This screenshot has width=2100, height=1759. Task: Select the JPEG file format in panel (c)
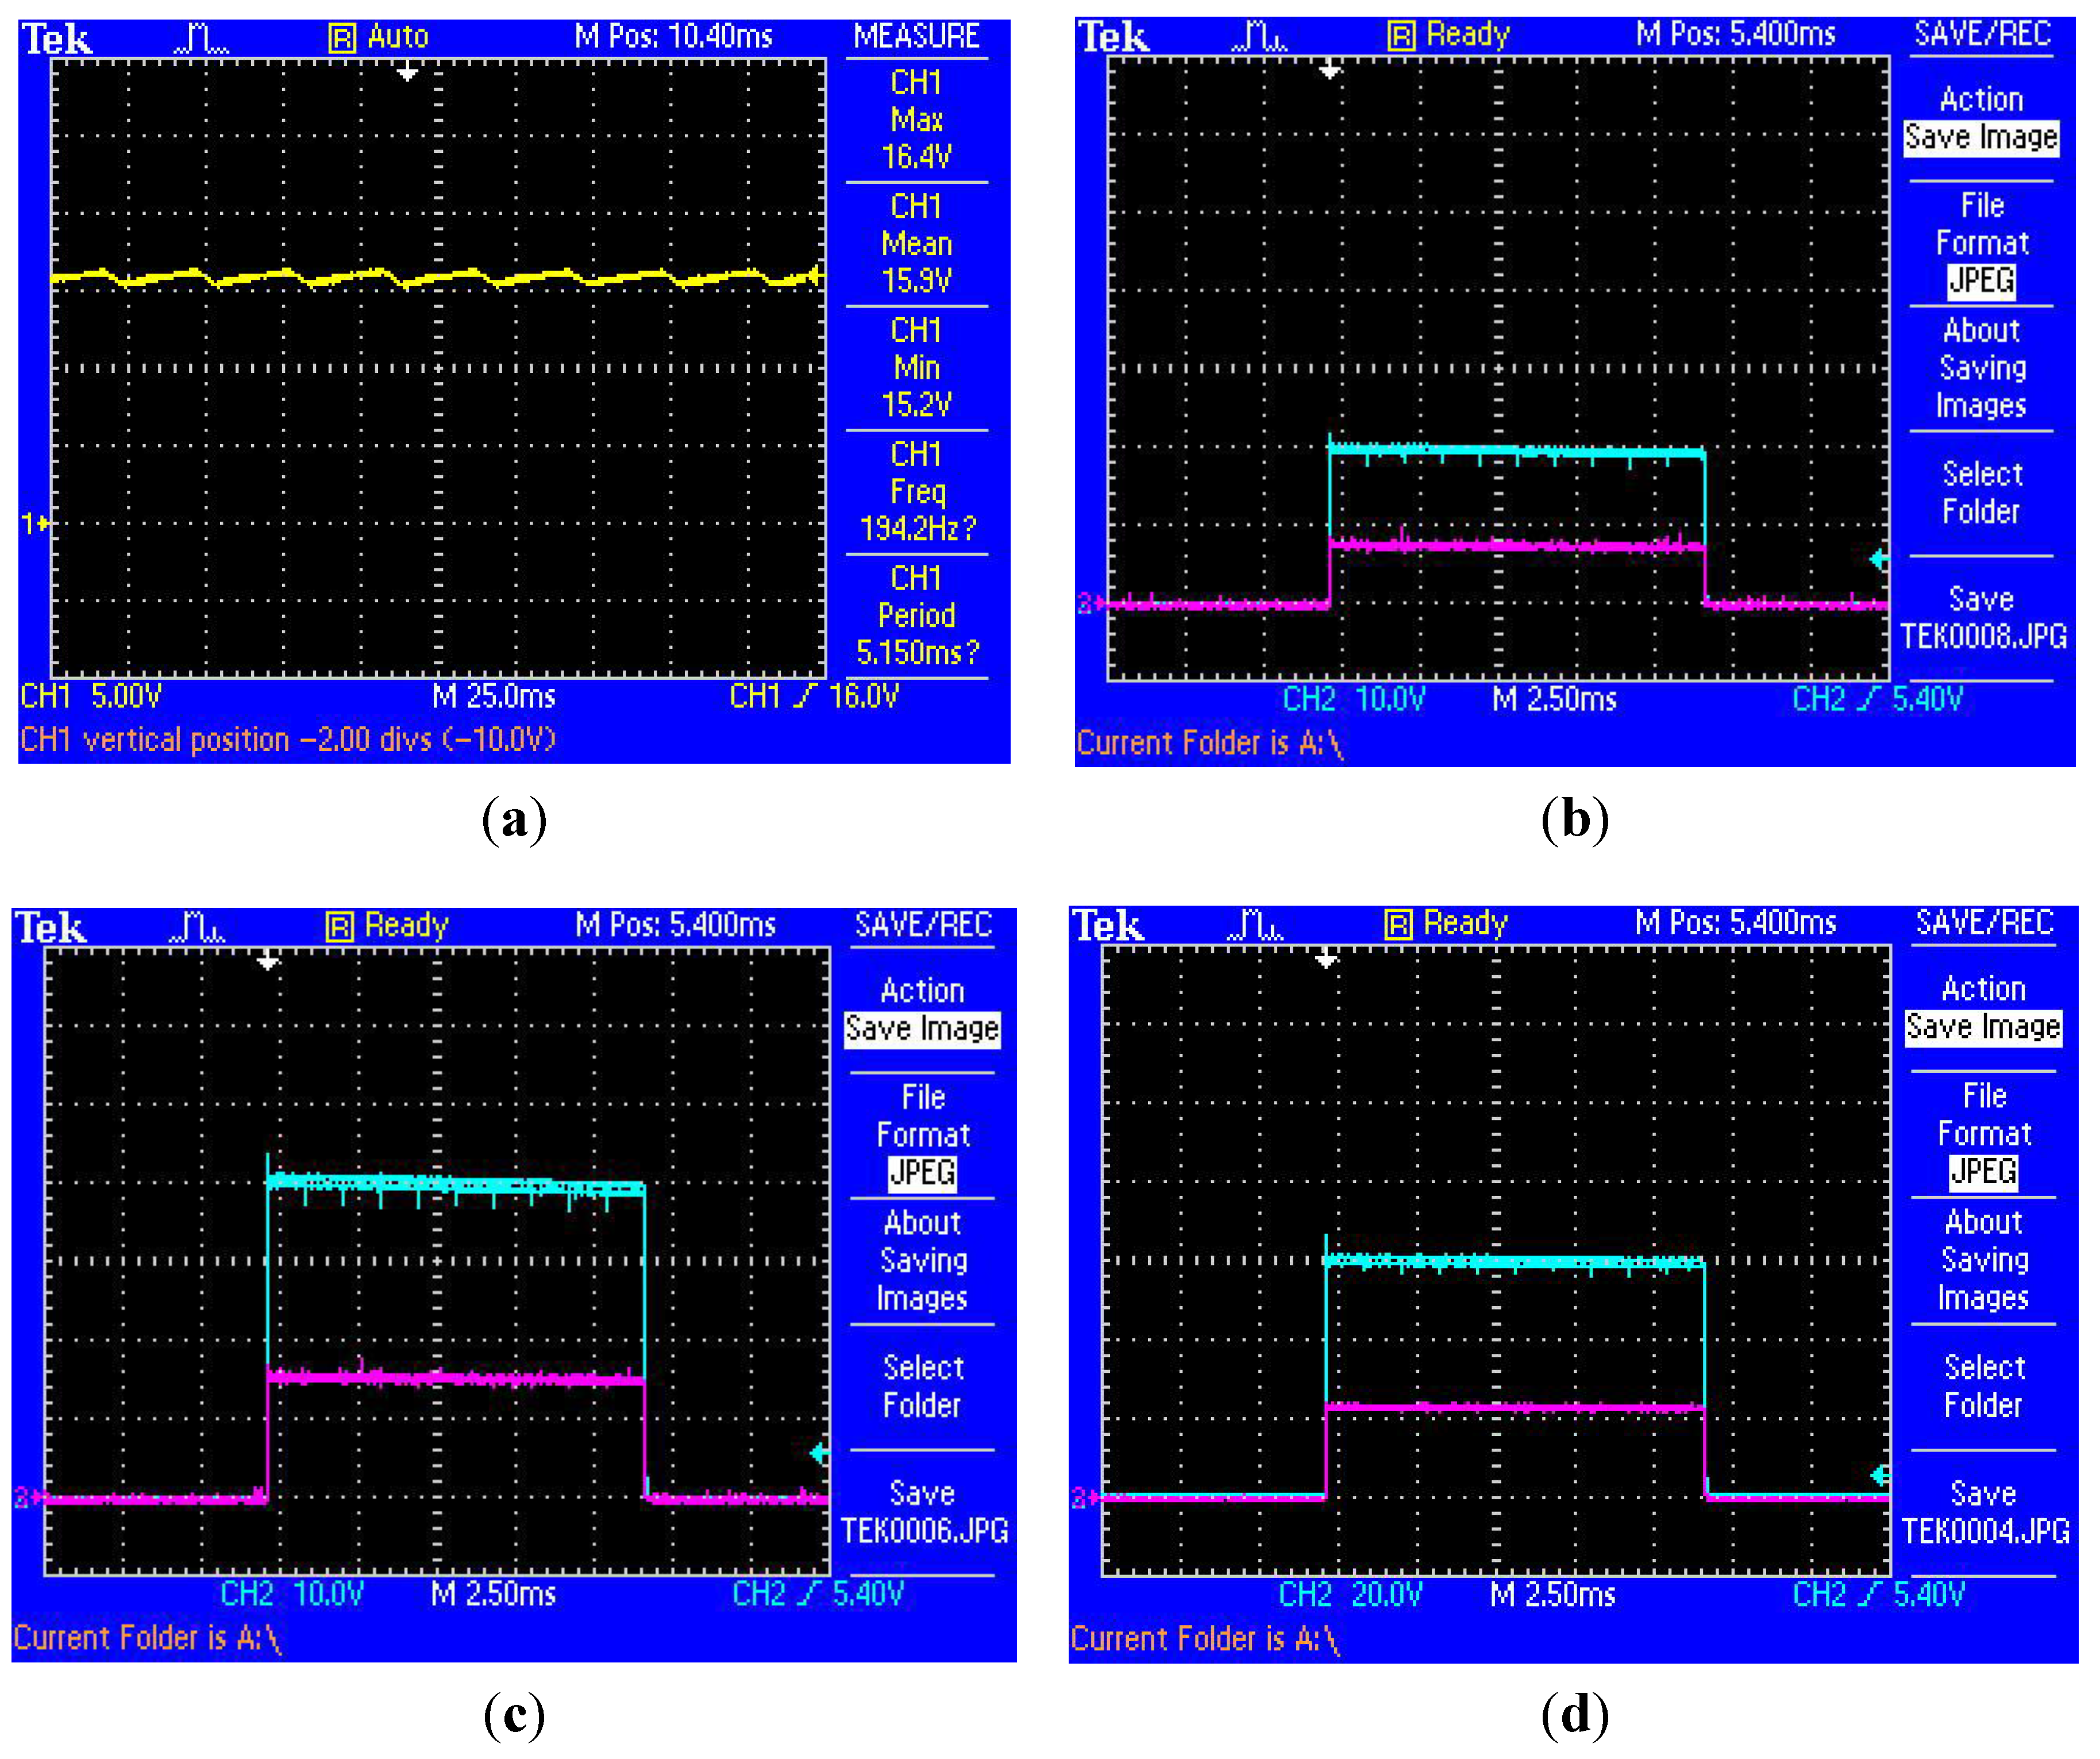(x=922, y=1172)
